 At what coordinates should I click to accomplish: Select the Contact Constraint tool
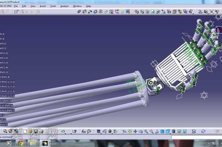tap(85, 12)
